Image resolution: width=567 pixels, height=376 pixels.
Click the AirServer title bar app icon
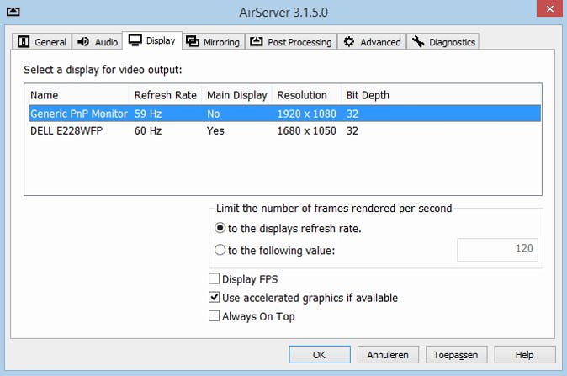[13, 12]
